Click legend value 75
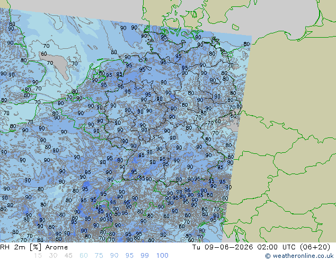Viewport: 336px width, 260px height. point(99,256)
